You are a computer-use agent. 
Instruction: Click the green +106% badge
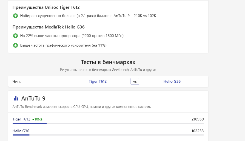tap(37, 119)
